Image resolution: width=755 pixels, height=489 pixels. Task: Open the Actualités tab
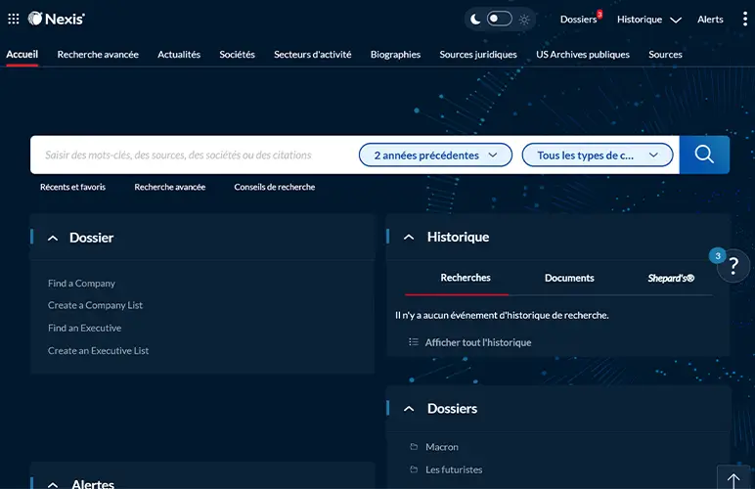pyautogui.click(x=179, y=55)
